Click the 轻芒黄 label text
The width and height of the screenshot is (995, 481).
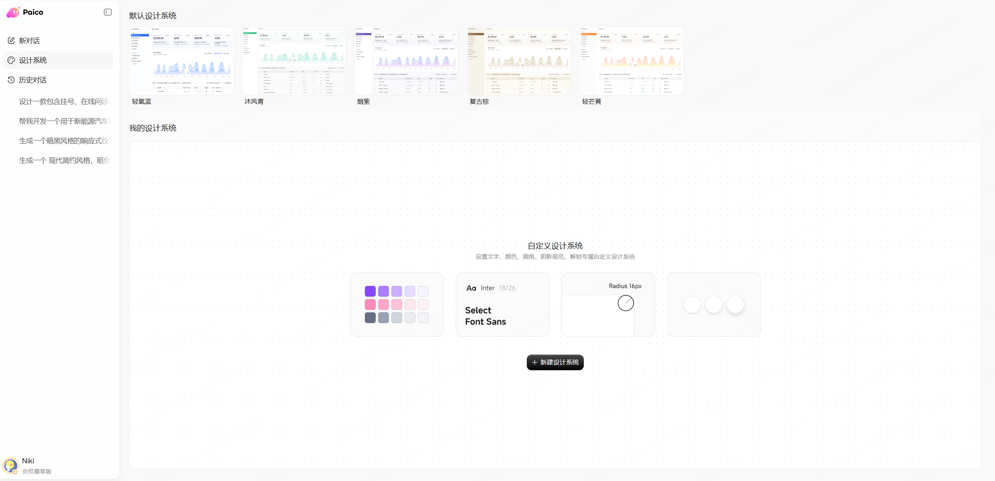[x=592, y=102]
